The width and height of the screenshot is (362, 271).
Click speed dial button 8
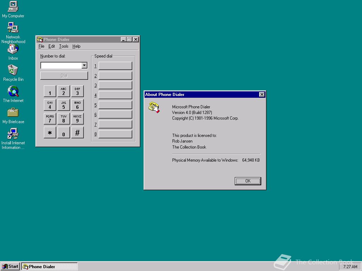pyautogui.click(x=115, y=134)
